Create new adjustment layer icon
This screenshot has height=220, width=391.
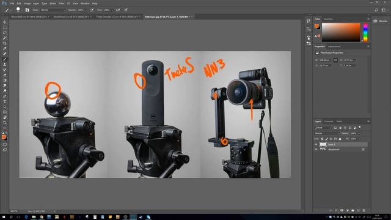click(x=347, y=210)
